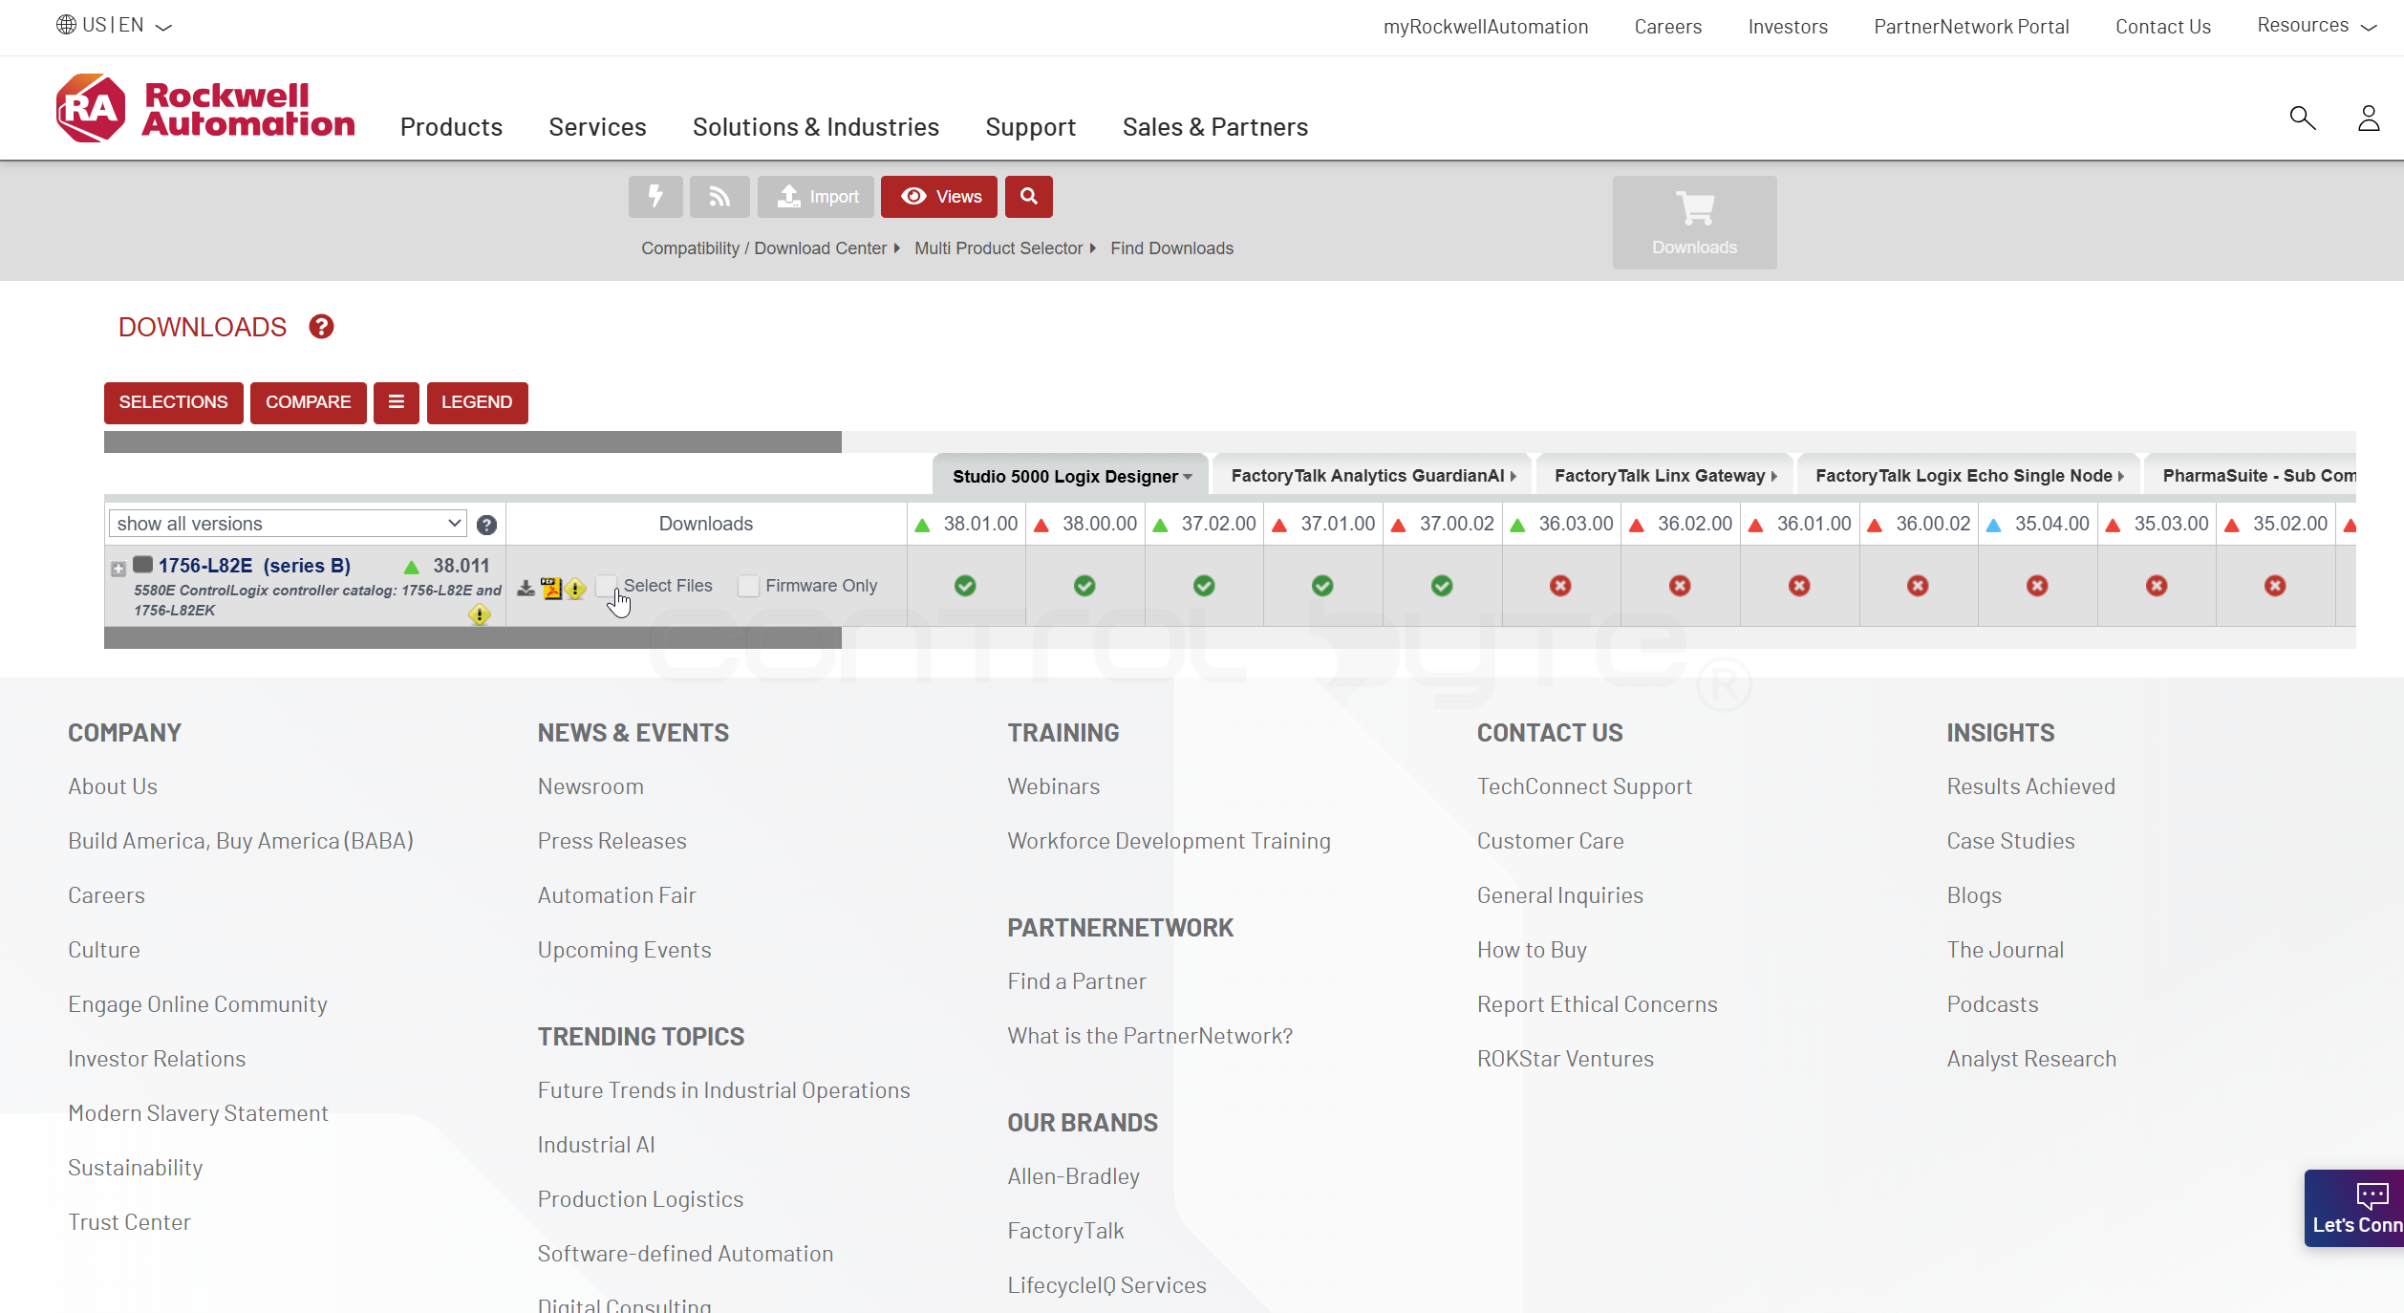Click the yellow warning icon beside PDF icon
2404x1313 pixels.
point(575,588)
